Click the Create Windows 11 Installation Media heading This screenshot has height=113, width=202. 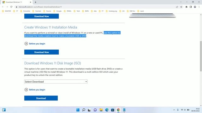[50, 27]
